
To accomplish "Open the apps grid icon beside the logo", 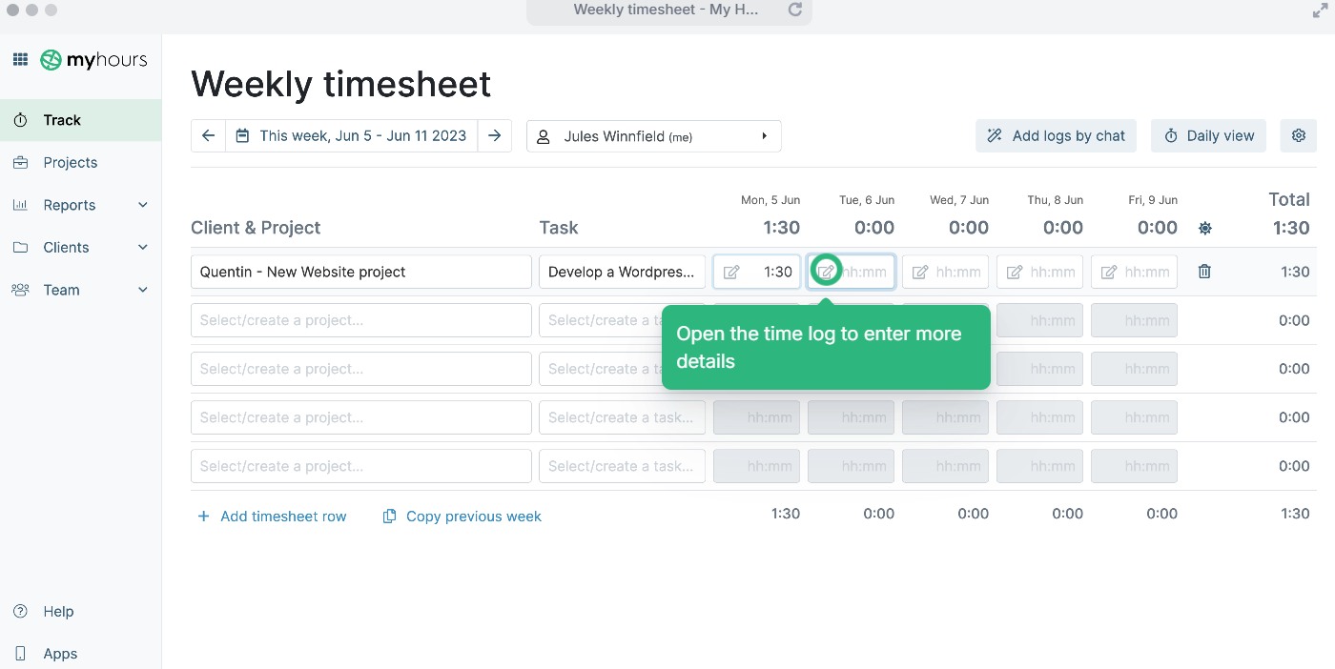I will (x=20, y=60).
